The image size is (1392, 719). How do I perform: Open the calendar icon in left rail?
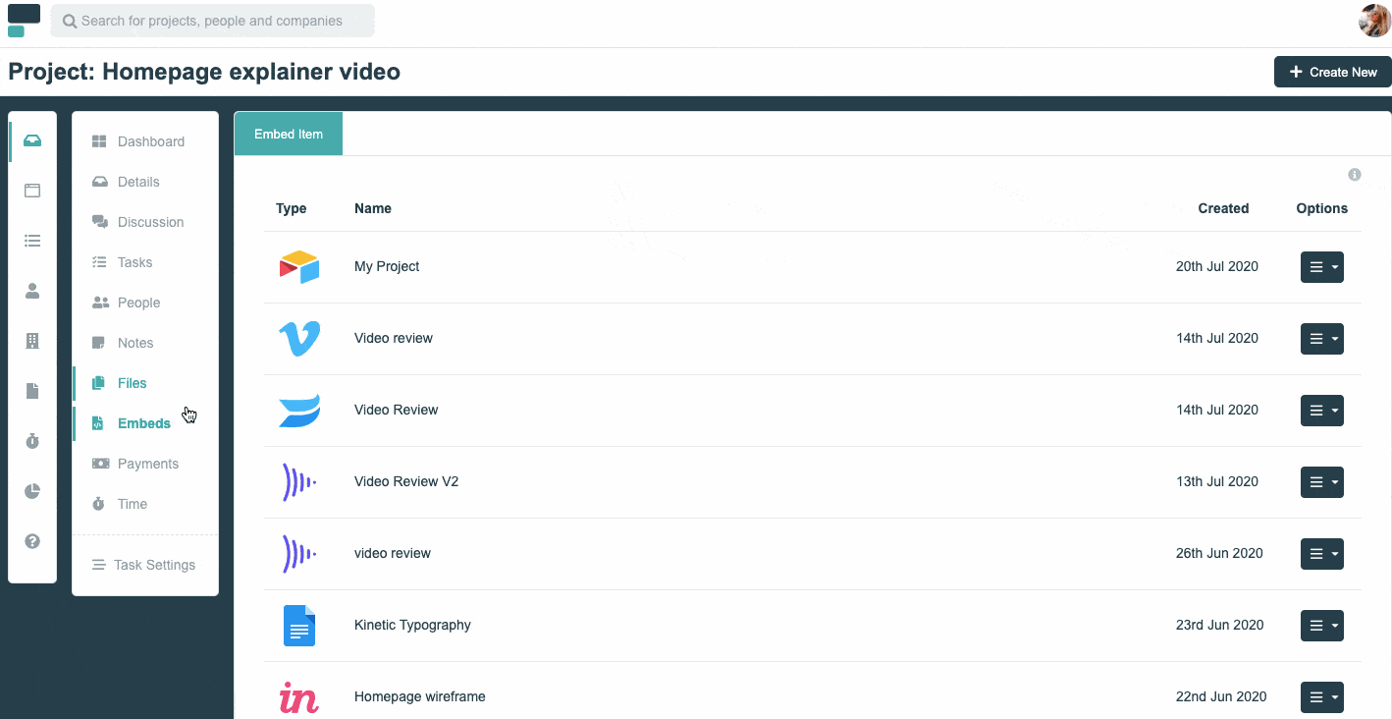[x=32, y=191]
